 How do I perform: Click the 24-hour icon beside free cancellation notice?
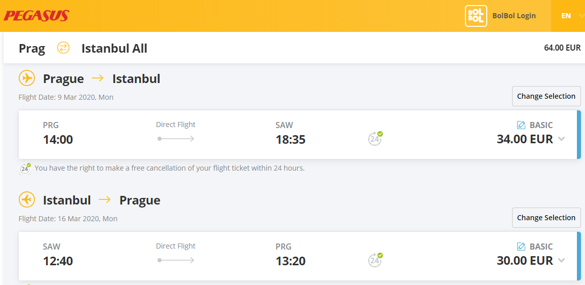(x=25, y=169)
